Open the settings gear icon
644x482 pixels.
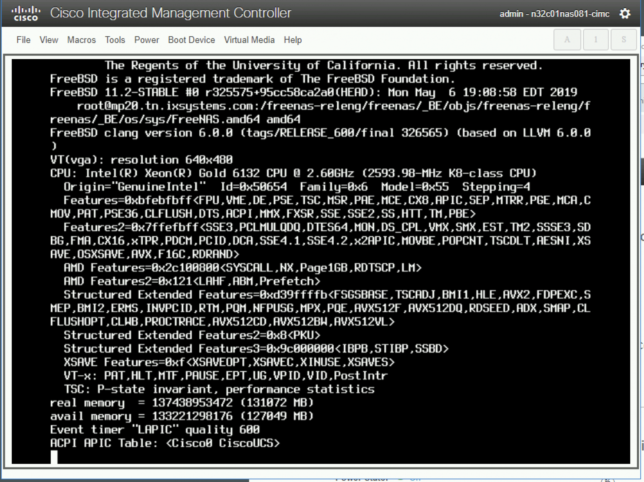click(x=625, y=14)
